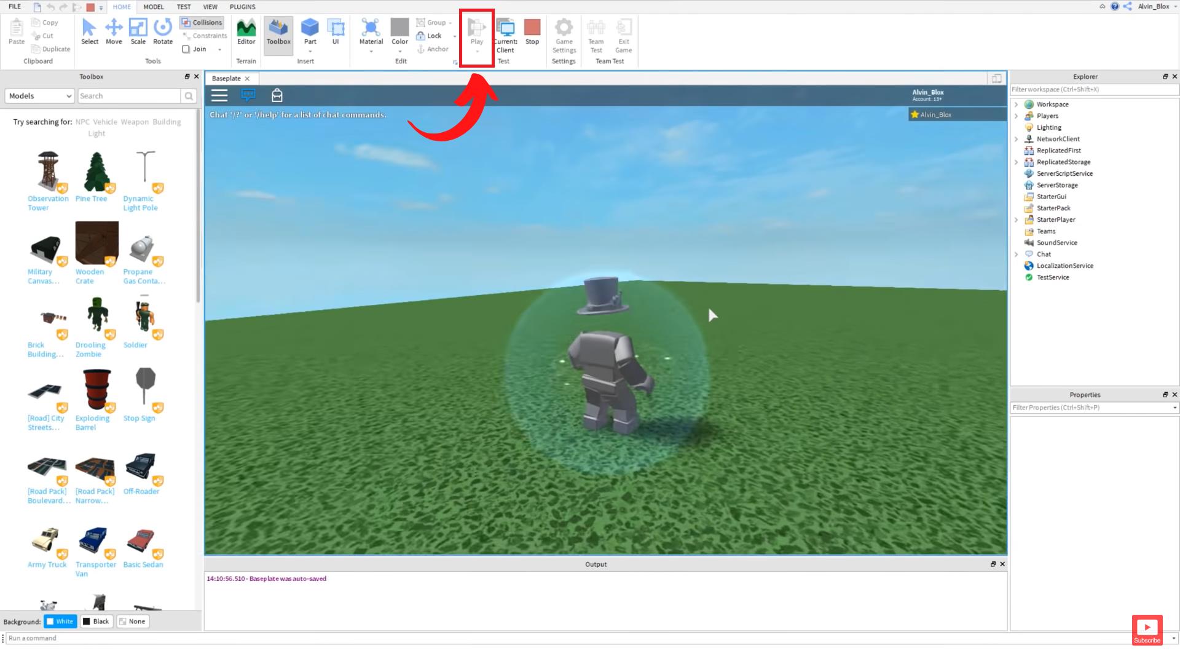1180x664 pixels.
Task: Switch to the TEST ribbon tab
Action: (184, 7)
